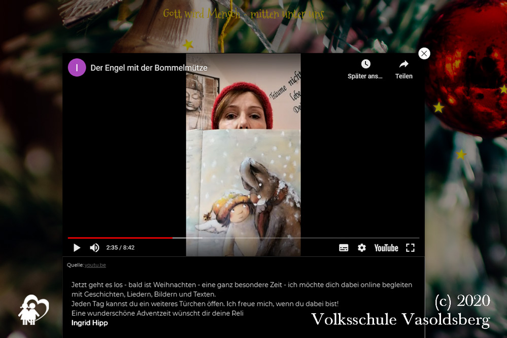The image size is (507, 338).
Task: Click the heading Gott wird Mensch - mitten unter uns
Action: (243, 14)
